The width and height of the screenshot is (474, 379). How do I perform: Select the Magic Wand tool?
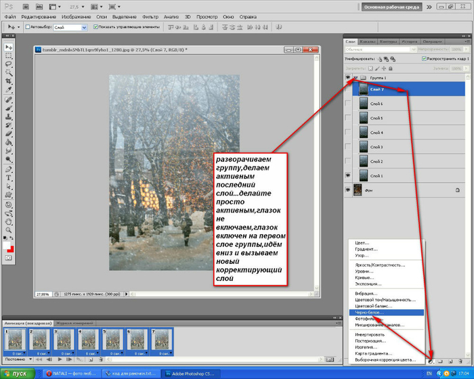(8, 73)
